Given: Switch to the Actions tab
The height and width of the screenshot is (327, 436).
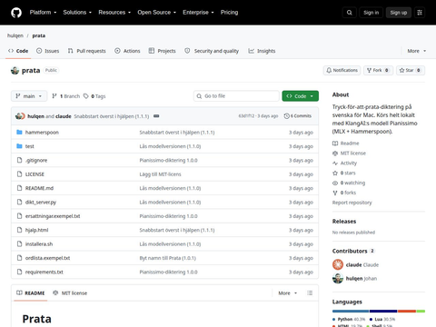Looking at the screenshot, I should coord(127,51).
